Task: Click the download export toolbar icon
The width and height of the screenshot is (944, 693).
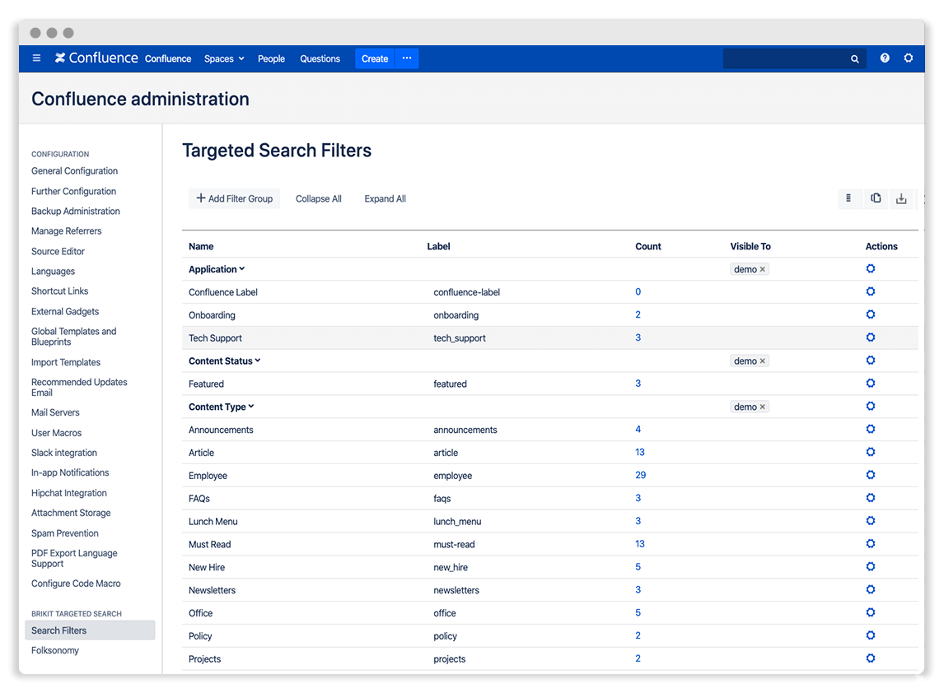Action: pos(901,198)
